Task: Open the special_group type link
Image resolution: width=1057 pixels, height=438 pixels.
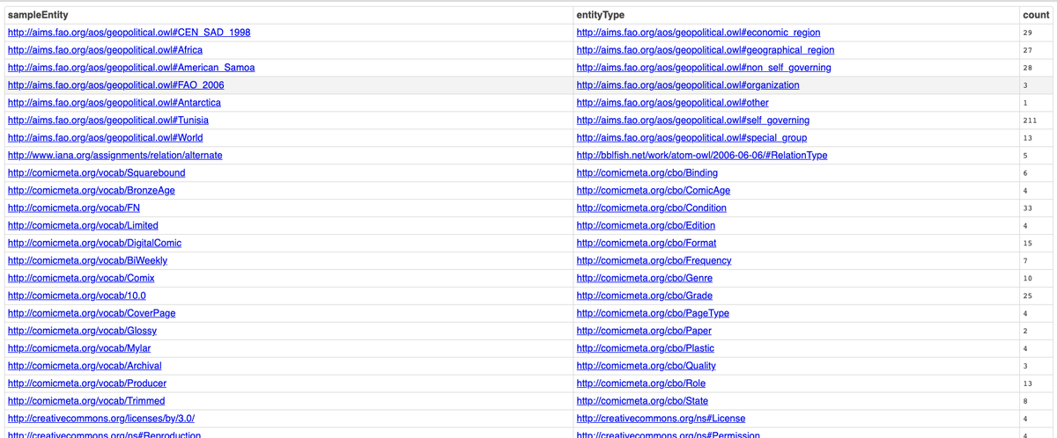Action: tap(691, 138)
